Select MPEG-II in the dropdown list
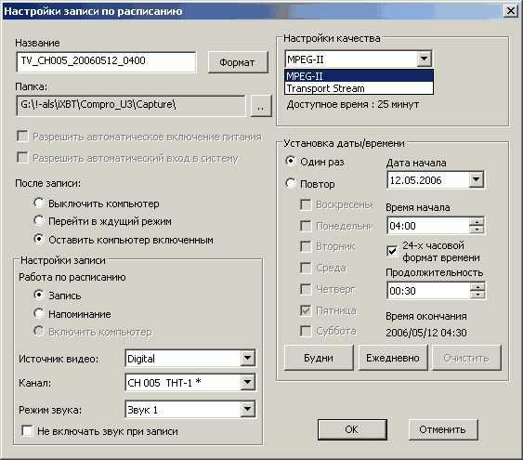 pos(359,76)
